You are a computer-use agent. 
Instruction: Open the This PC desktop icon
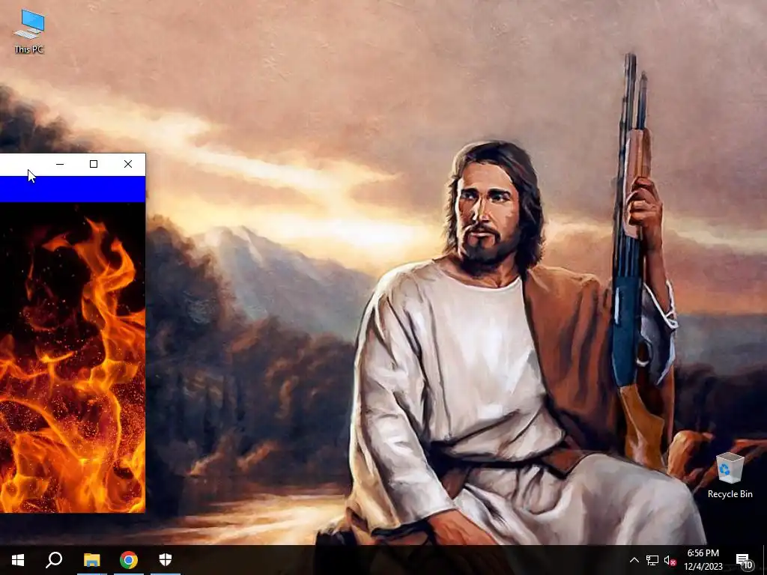coord(29,31)
